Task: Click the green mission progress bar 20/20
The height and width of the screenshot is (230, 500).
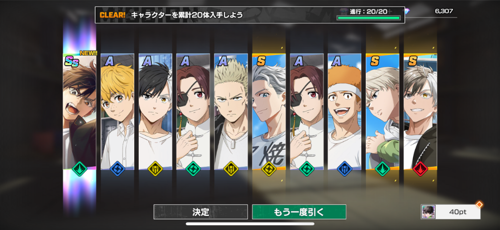Action: pos(369,18)
